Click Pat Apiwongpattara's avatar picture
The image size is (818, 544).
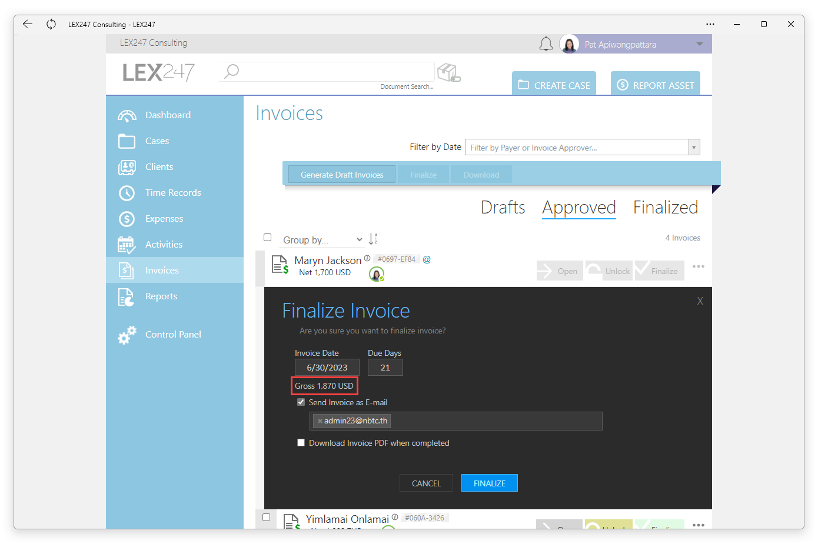(x=569, y=44)
